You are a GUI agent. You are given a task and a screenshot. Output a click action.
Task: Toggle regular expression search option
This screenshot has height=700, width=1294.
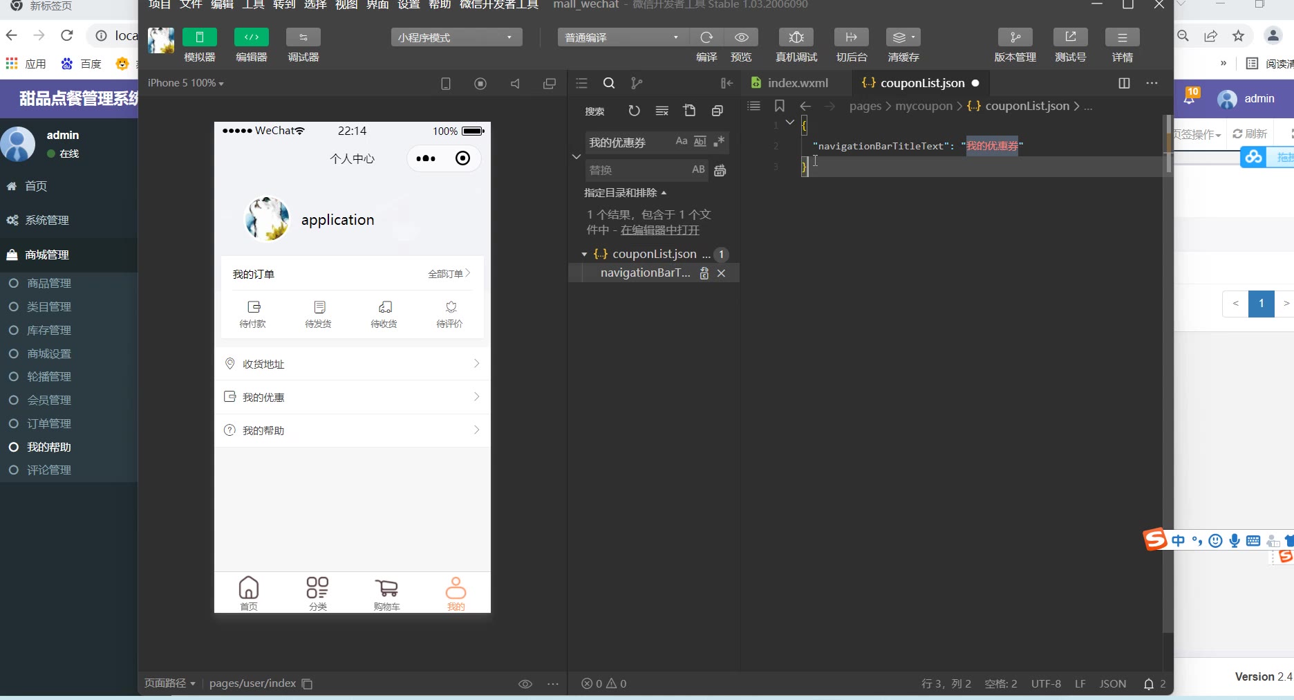pos(719,141)
